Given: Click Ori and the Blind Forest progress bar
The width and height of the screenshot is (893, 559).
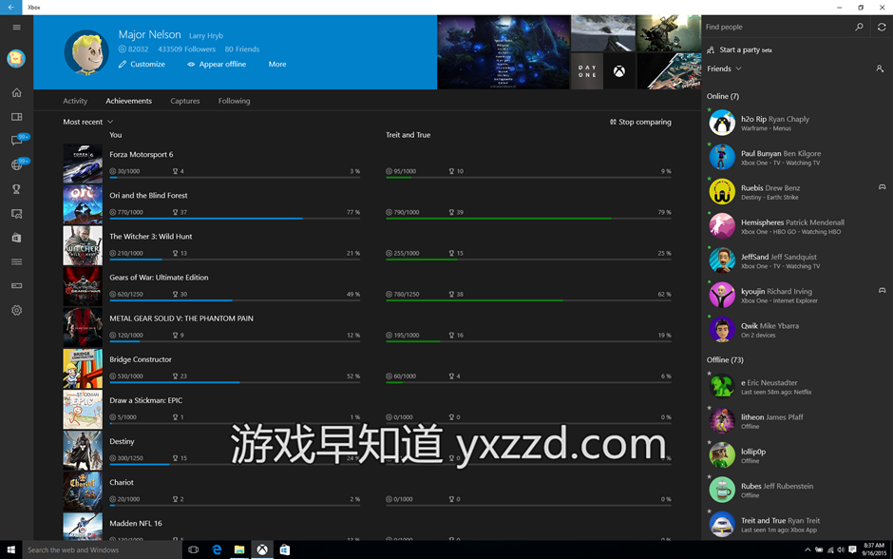Looking at the screenshot, I should pos(235,219).
